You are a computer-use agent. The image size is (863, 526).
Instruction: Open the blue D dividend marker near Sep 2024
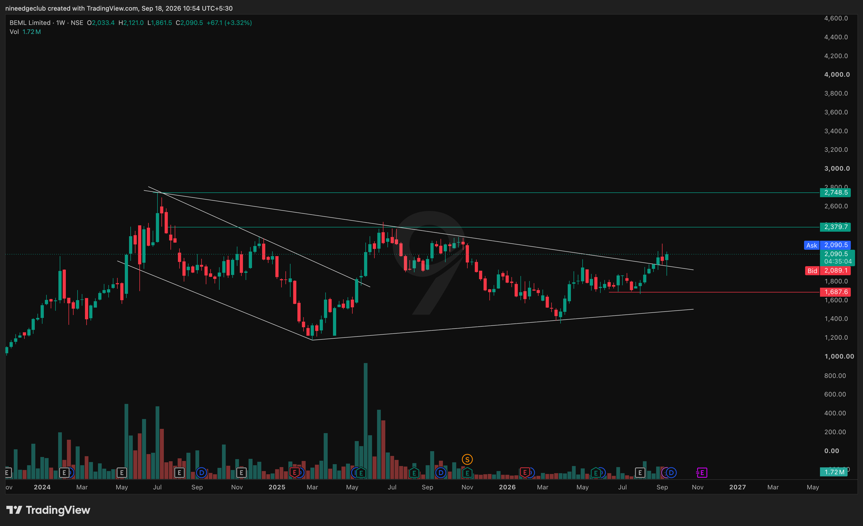click(201, 473)
